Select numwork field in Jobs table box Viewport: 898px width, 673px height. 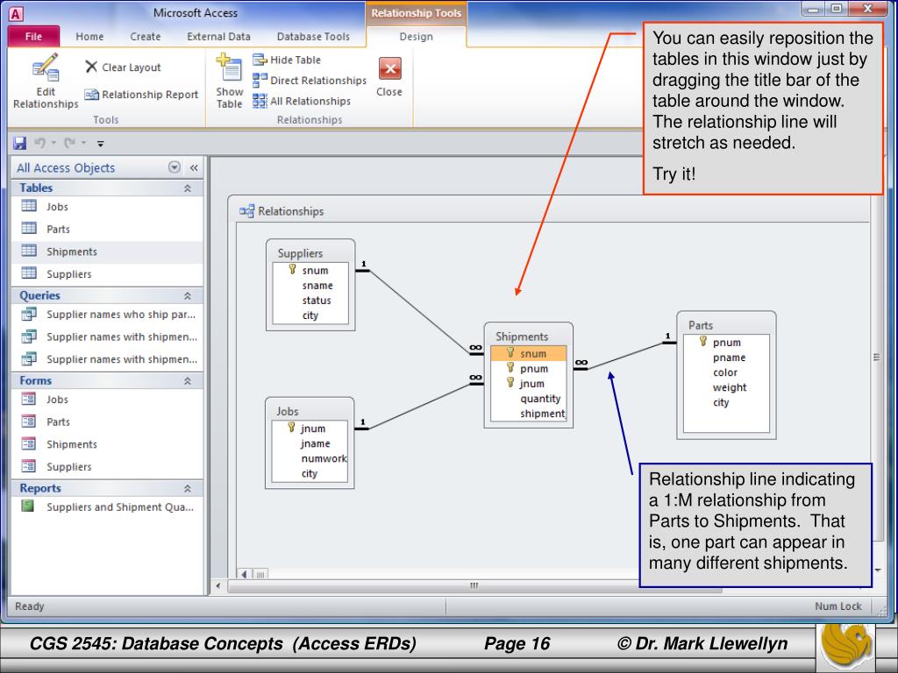(310, 457)
